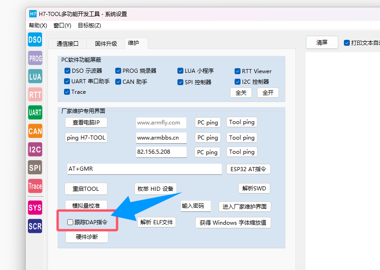Click the 模拟量校准 button

pos(86,205)
